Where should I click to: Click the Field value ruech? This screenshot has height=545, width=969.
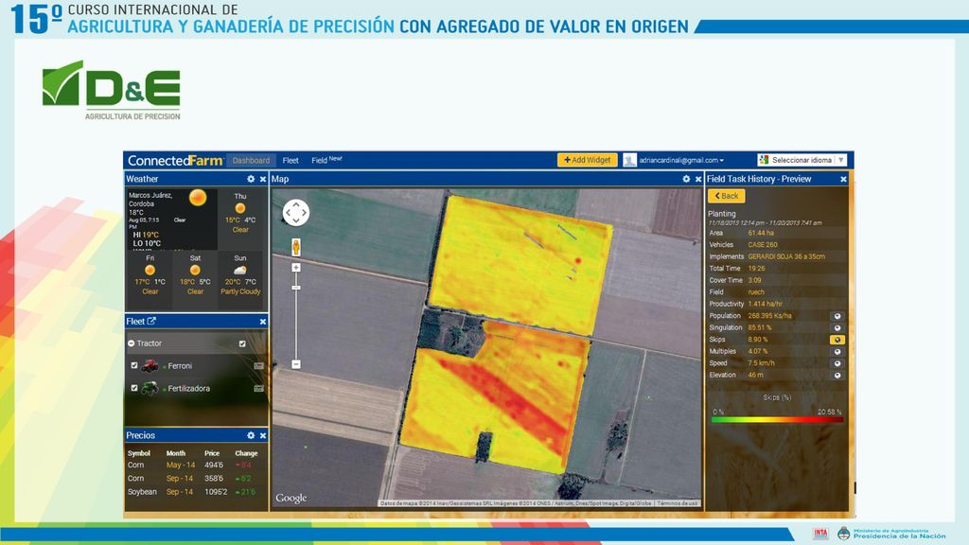tap(756, 292)
